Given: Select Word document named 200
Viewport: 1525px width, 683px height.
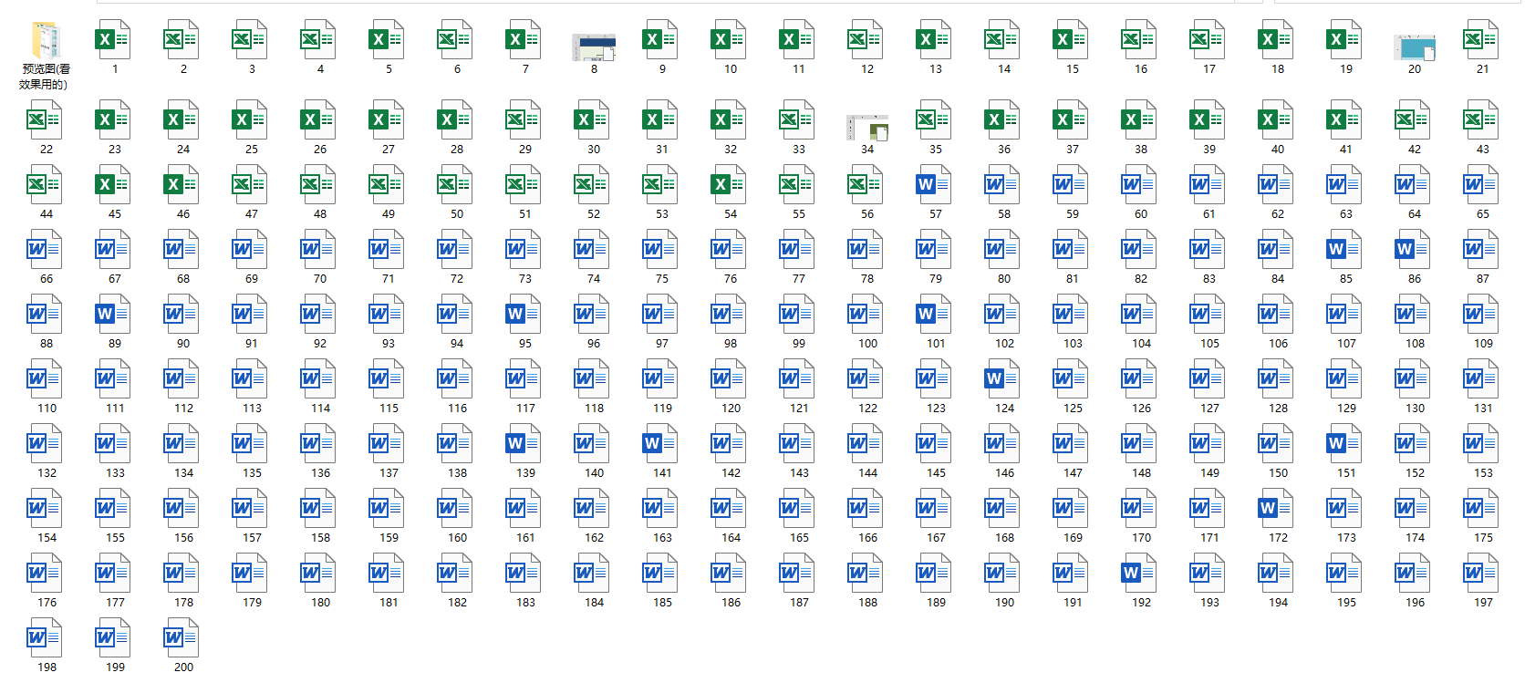Looking at the screenshot, I should [182, 639].
